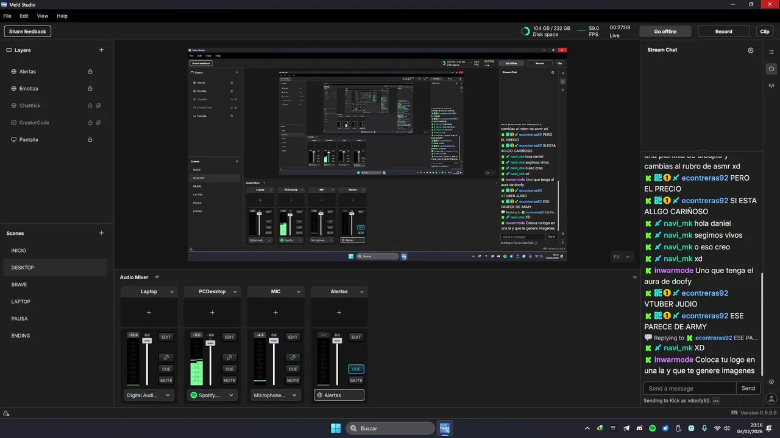
Task: Click the gear icon at bottom of right sidebar
Action: pos(771,381)
